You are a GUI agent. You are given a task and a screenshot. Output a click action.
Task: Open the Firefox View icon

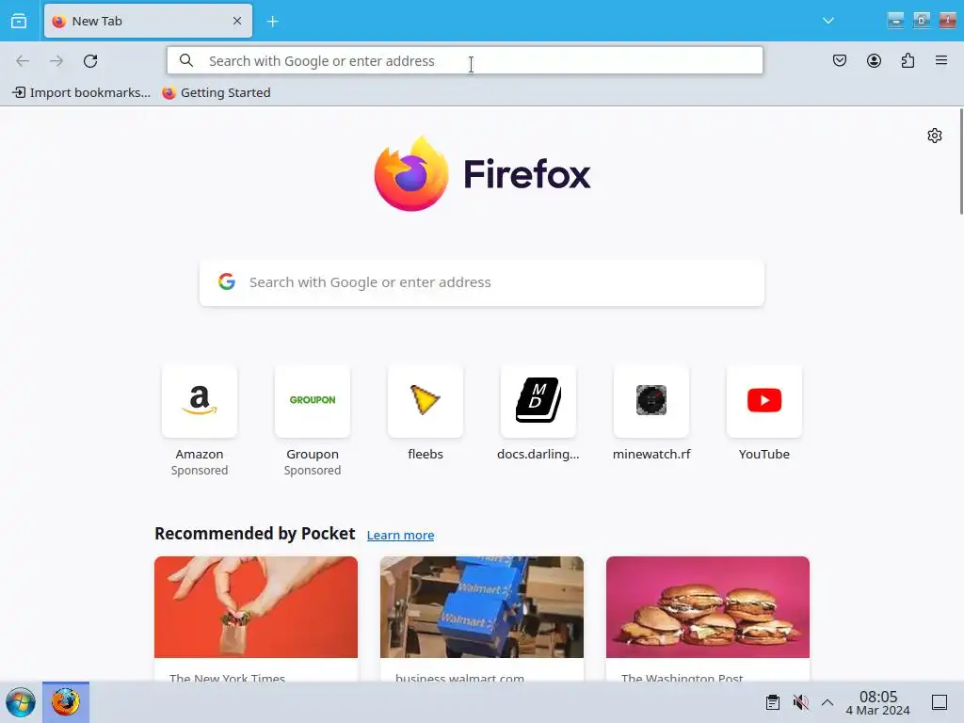tap(19, 21)
